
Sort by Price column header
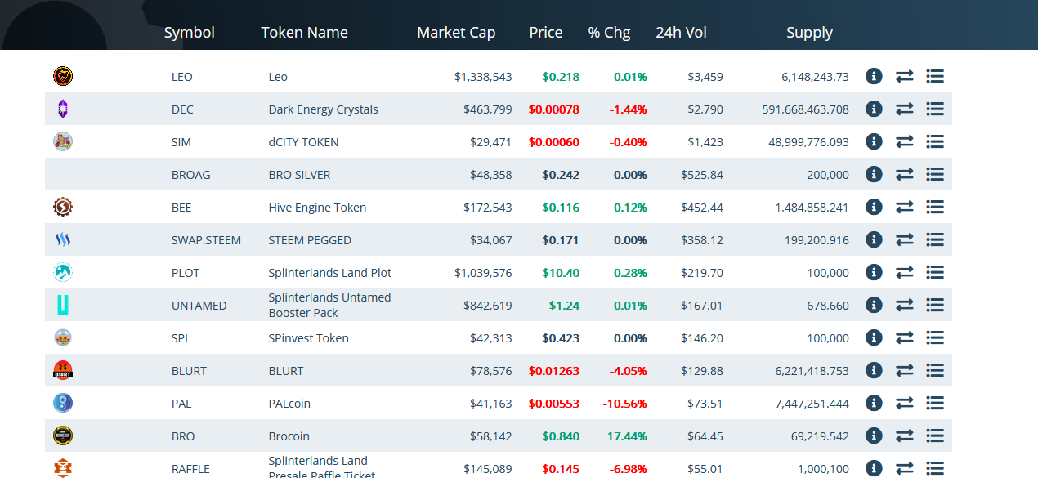545,33
